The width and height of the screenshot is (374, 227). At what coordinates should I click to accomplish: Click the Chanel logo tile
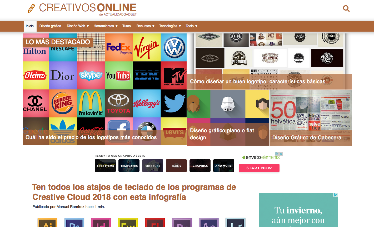36,103
